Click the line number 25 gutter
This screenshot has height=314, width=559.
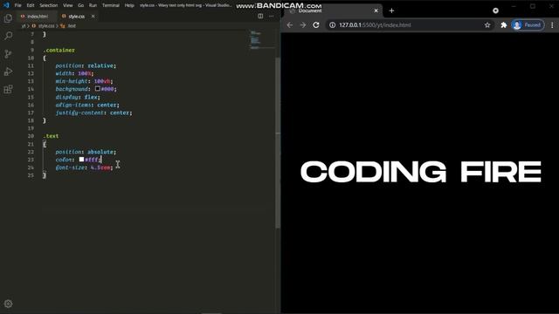coord(31,175)
